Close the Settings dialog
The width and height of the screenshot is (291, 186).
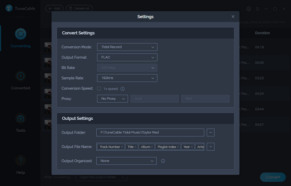(233, 17)
